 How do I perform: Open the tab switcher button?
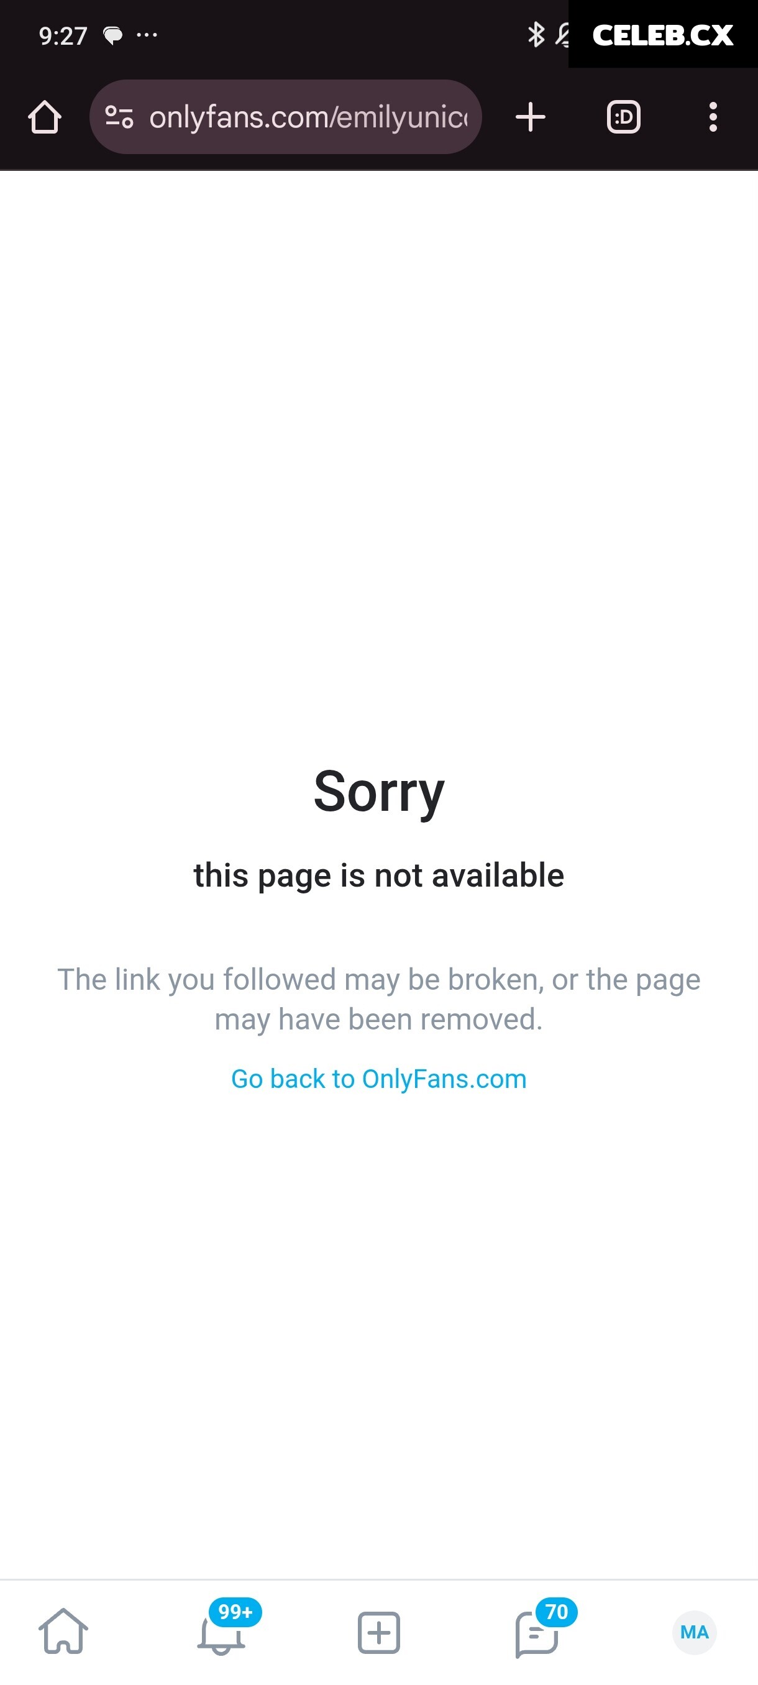point(623,117)
